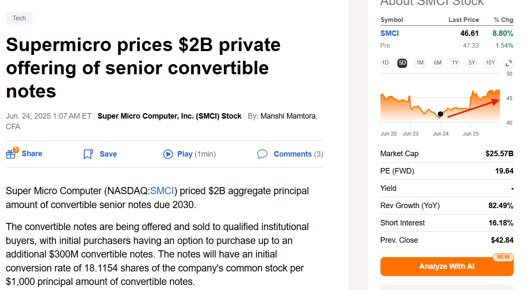Switch chart to 1D view

pos(385,62)
